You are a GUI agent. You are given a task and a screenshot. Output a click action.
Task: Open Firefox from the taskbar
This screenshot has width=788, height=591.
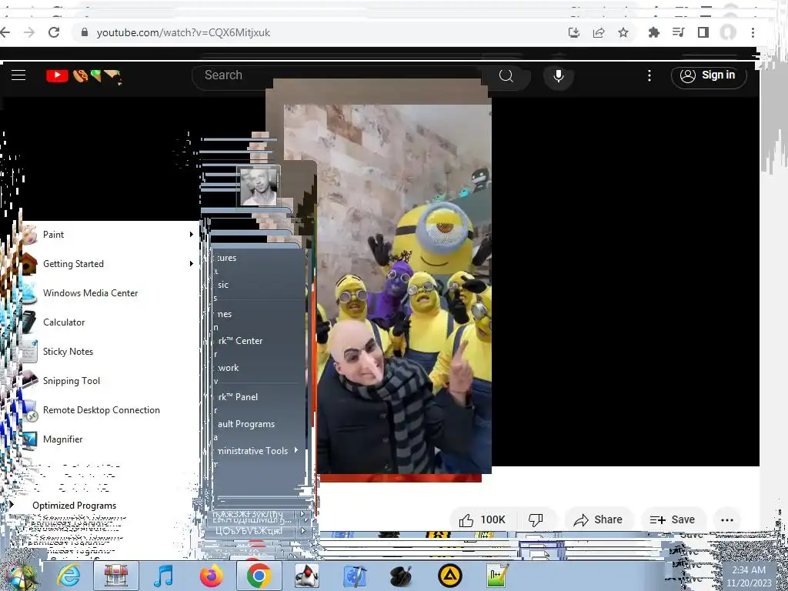pos(211,576)
